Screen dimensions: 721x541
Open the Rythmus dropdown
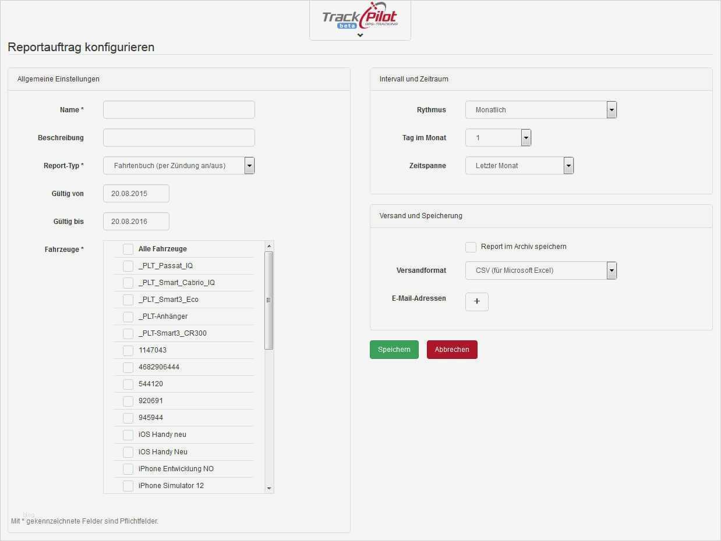(x=610, y=109)
